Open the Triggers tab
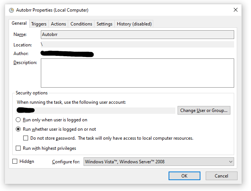The width and height of the screenshot is (251, 191). (x=39, y=24)
